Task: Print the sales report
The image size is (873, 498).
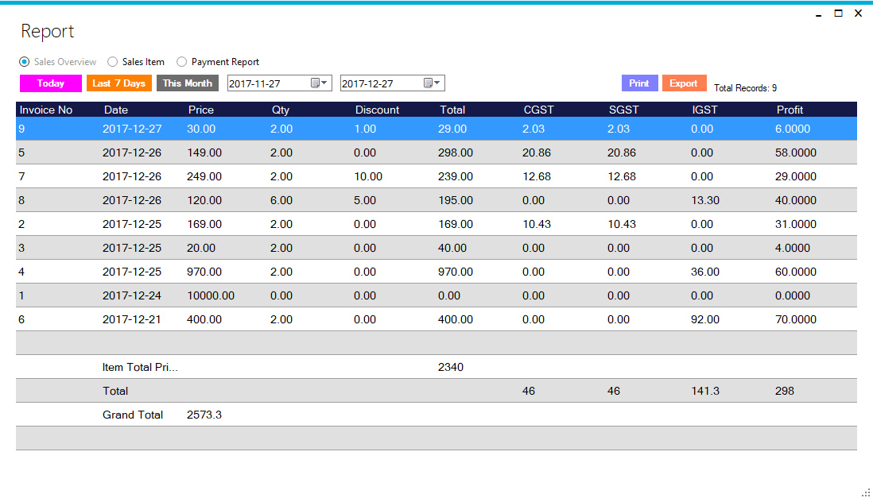Action: [639, 83]
